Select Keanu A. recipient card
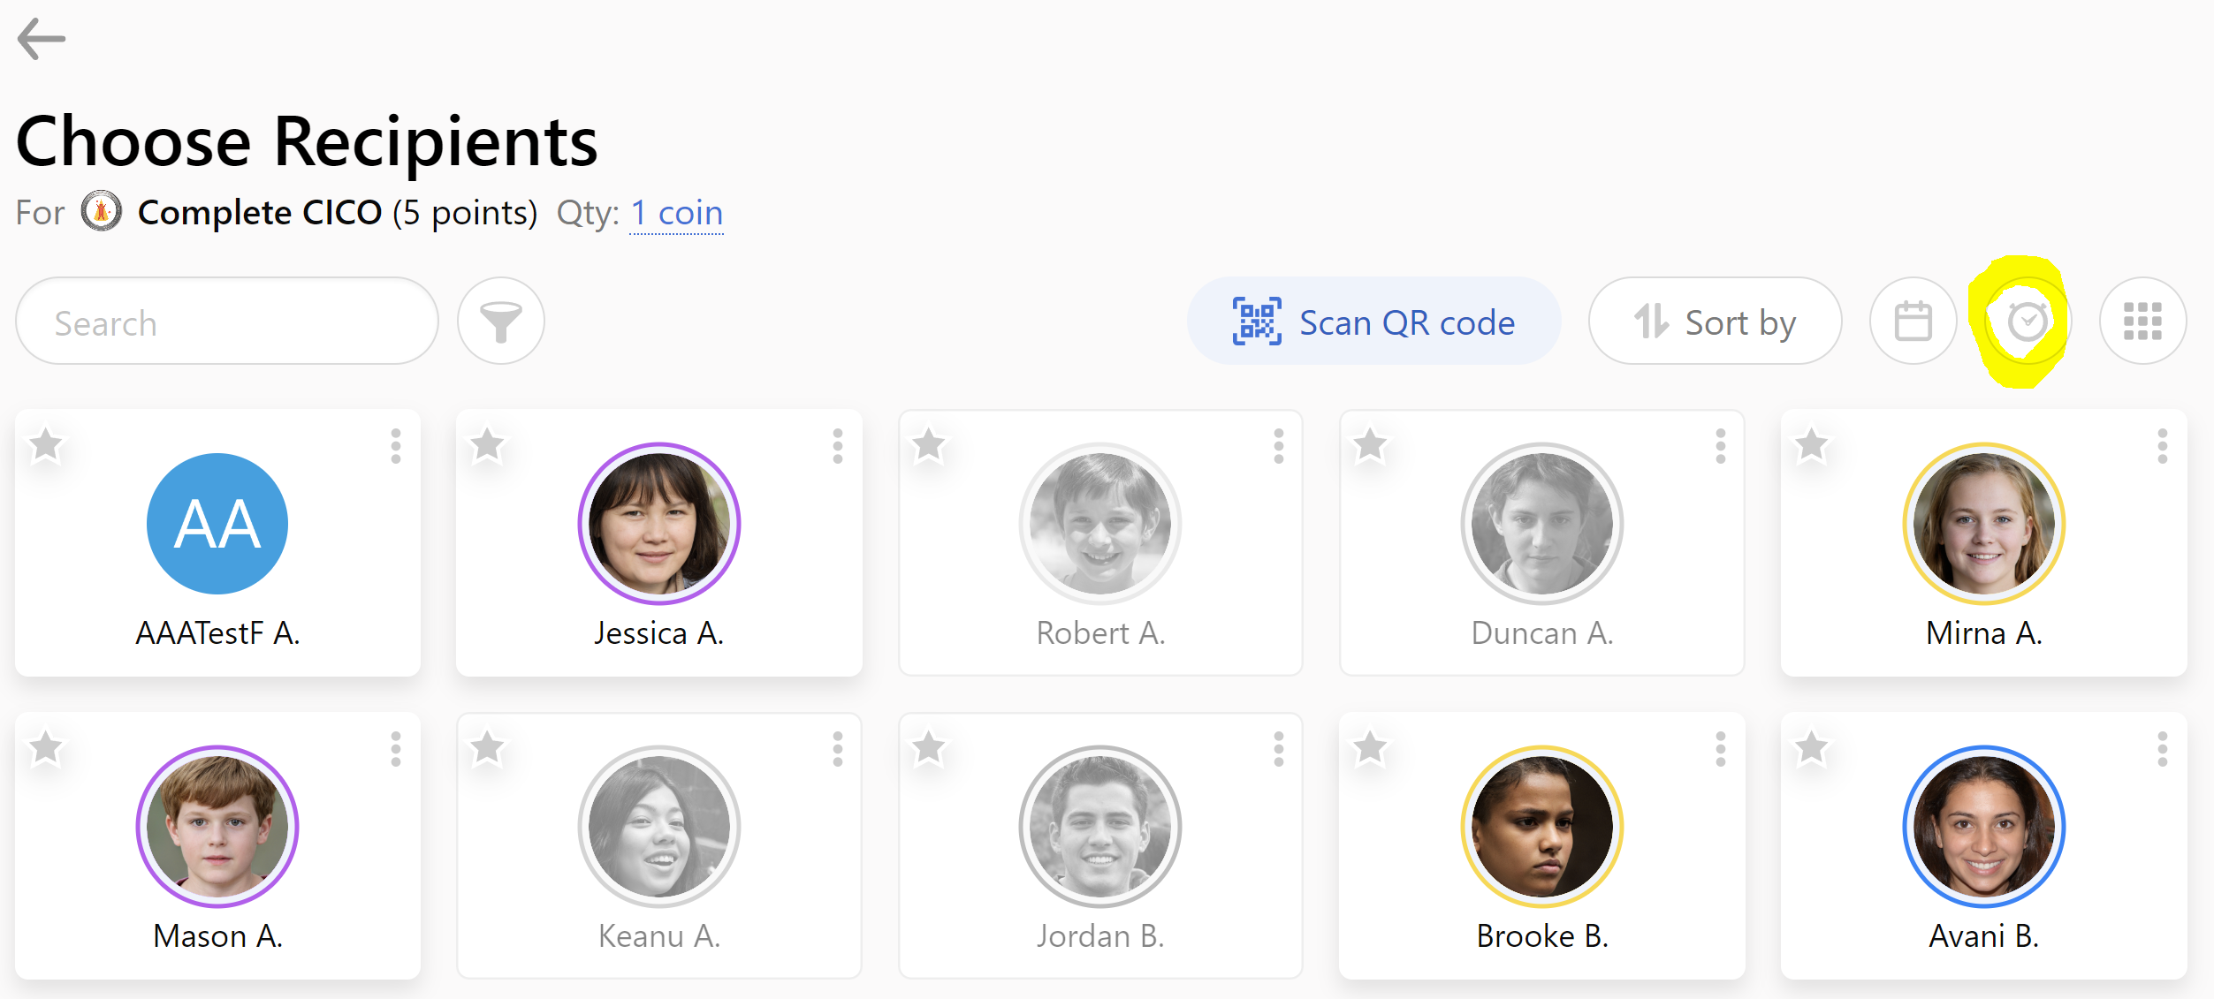This screenshot has height=999, width=2214. pyautogui.click(x=659, y=846)
